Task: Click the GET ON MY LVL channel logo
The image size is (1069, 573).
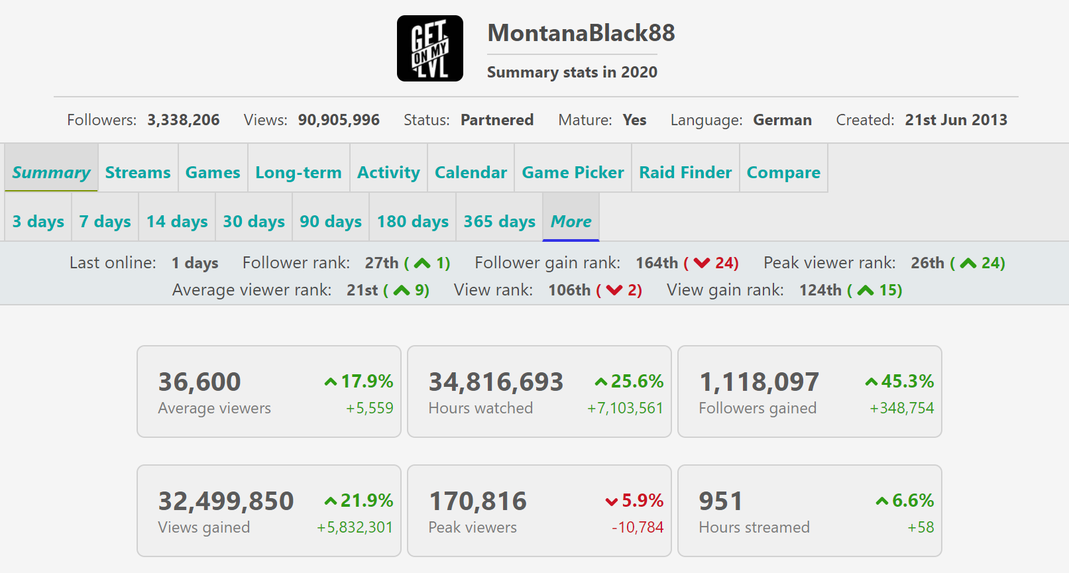Action: point(429,48)
